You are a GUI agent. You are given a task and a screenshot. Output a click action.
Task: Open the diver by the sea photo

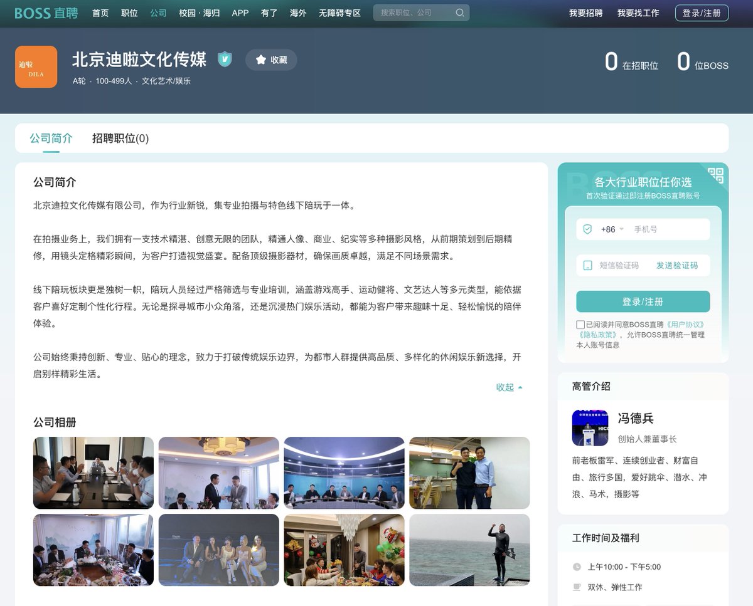(470, 550)
